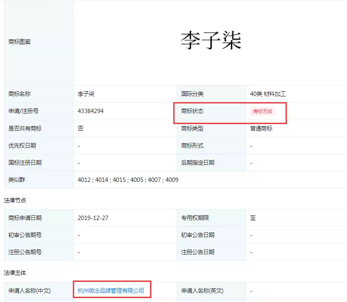This screenshot has width=347, height=302.
Task: Select the 否 value for shared trademark
Action: 81,128
